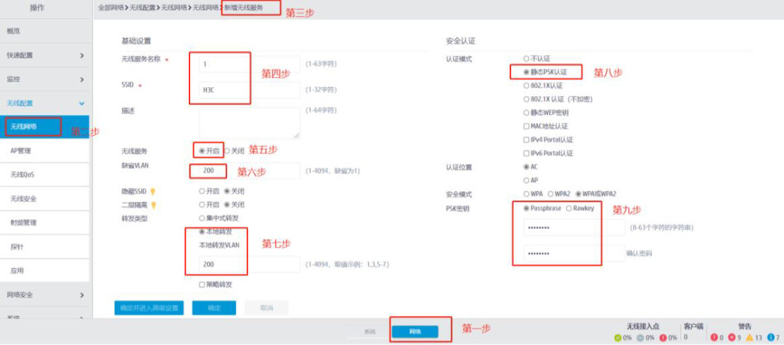Click the lightbulb hint beside 隐藏SSID
This screenshot has height=345, width=784.
pos(153,192)
